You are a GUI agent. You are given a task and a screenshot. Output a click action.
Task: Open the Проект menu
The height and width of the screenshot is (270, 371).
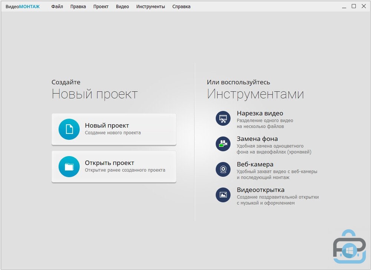[101, 7]
